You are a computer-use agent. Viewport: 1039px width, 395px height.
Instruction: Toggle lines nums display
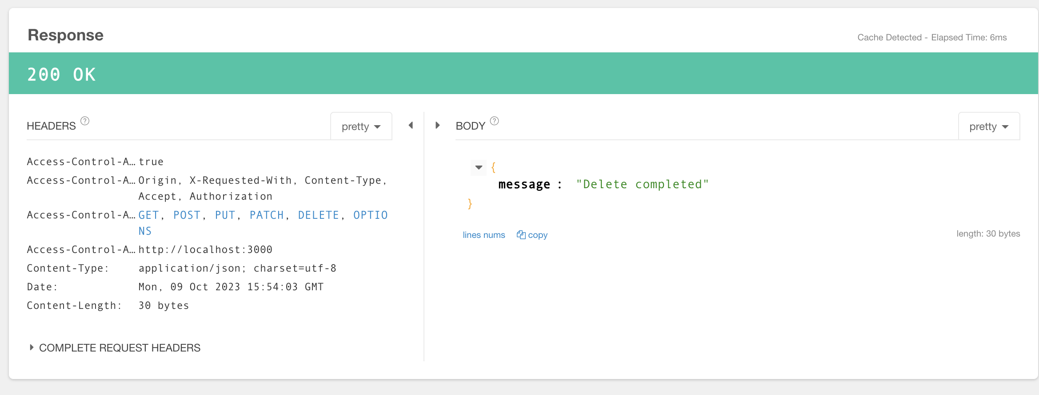(484, 235)
